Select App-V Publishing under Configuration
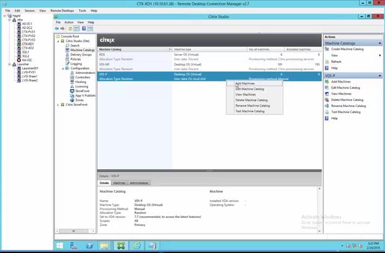The image size is (385, 253). coord(85,95)
